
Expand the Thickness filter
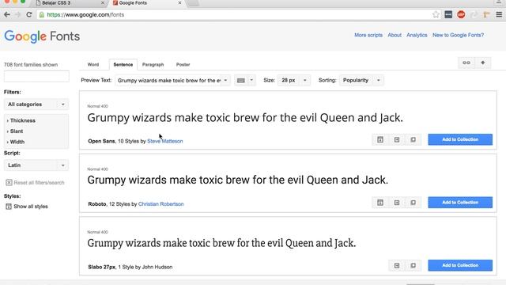tap(22, 120)
